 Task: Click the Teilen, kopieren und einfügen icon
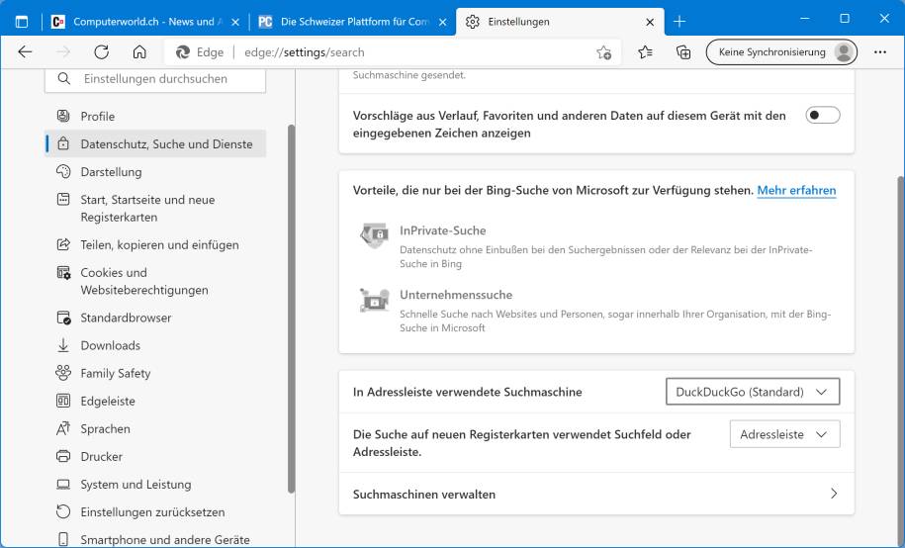tap(63, 244)
